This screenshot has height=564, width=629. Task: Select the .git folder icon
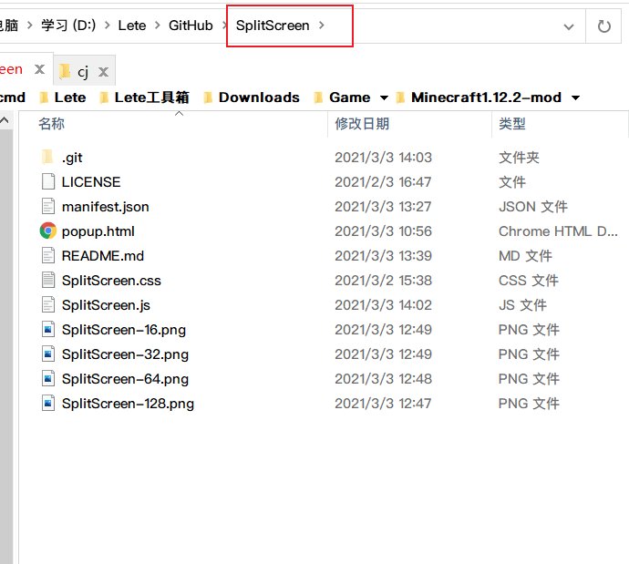click(x=48, y=158)
